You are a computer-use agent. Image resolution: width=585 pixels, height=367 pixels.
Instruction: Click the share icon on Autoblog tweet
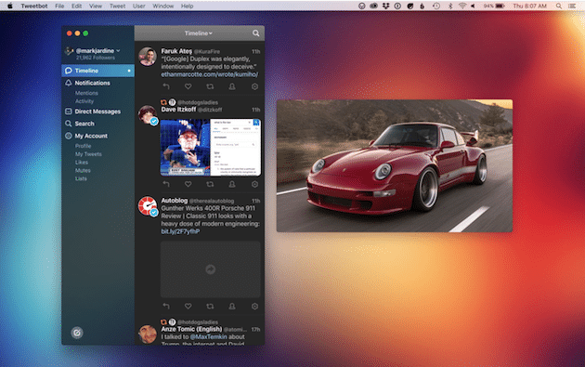click(232, 307)
